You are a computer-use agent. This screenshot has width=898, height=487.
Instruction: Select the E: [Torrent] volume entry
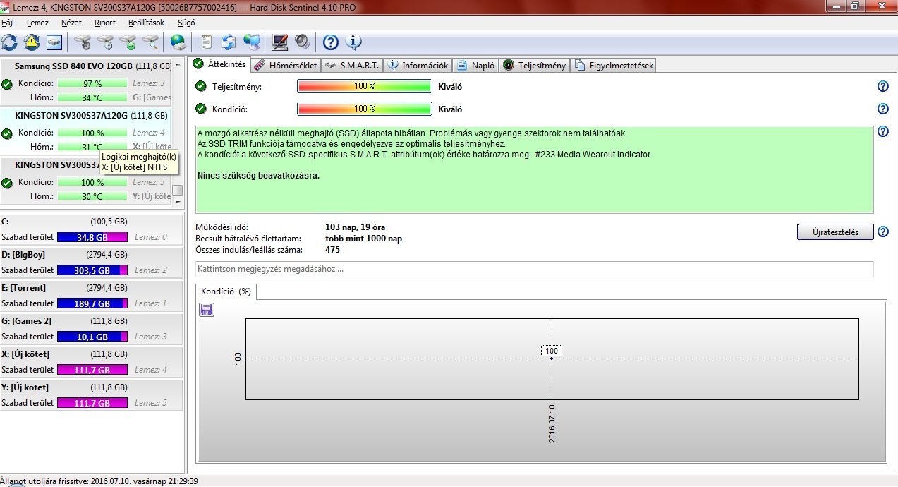[91, 295]
